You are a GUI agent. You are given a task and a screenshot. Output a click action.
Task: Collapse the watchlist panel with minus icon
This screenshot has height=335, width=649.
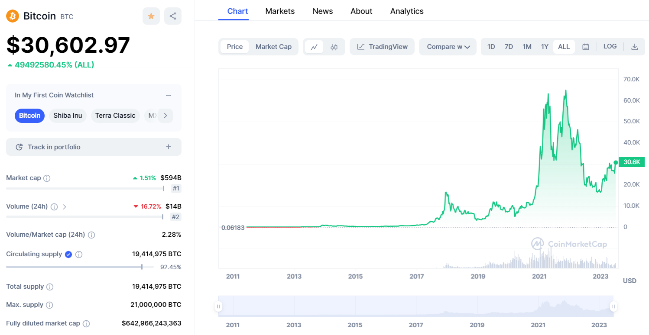pos(169,95)
